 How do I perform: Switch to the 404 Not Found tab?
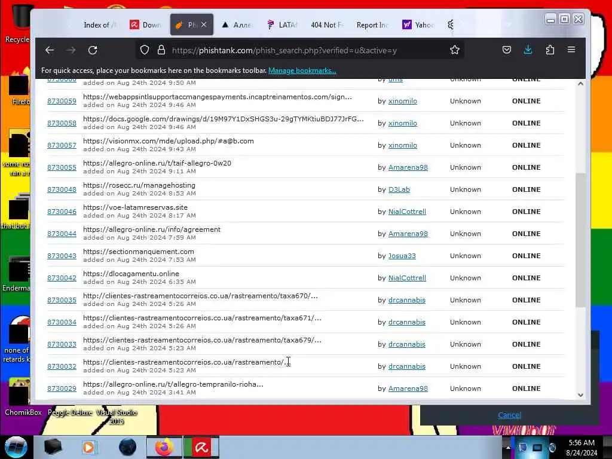coord(327,25)
